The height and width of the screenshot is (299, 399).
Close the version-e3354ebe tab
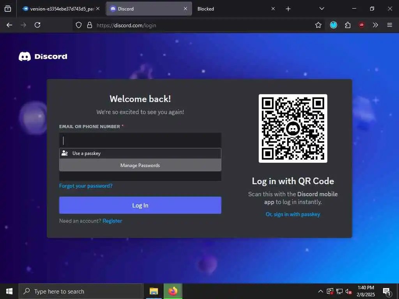(98, 9)
